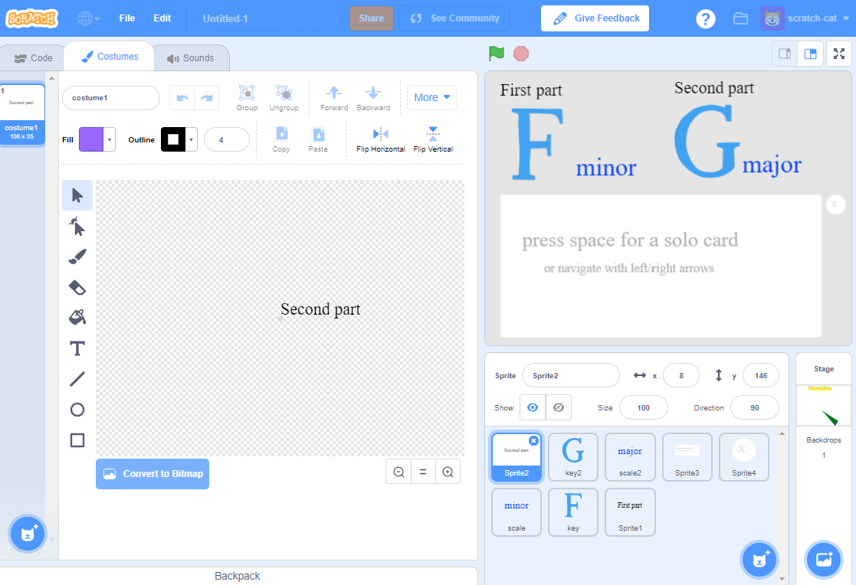Open the File menu
This screenshot has height=585, width=856.
[x=127, y=18]
